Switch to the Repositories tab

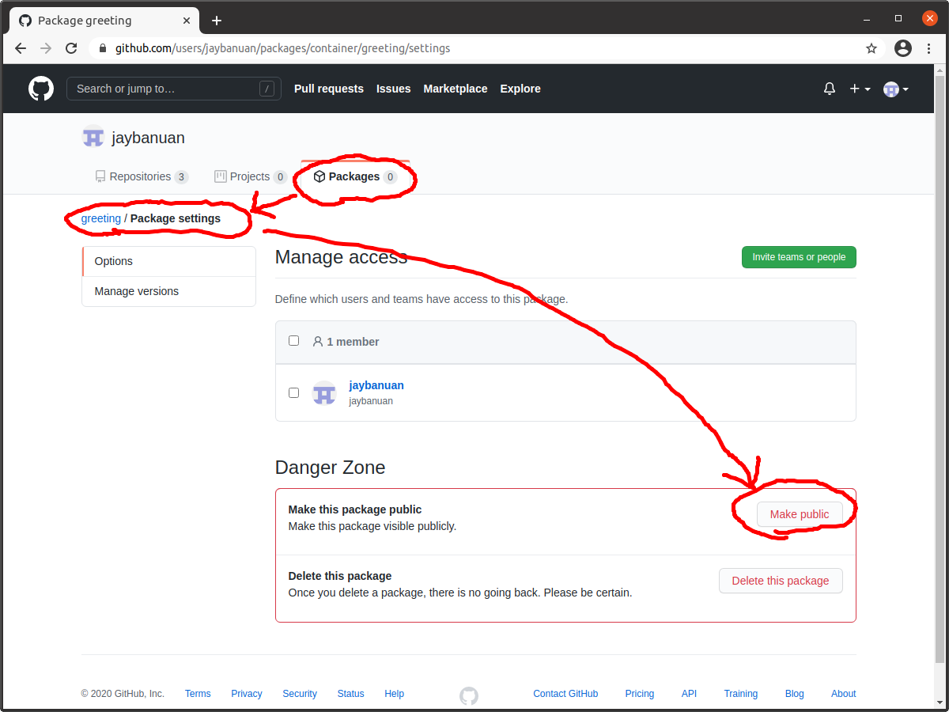(x=142, y=176)
